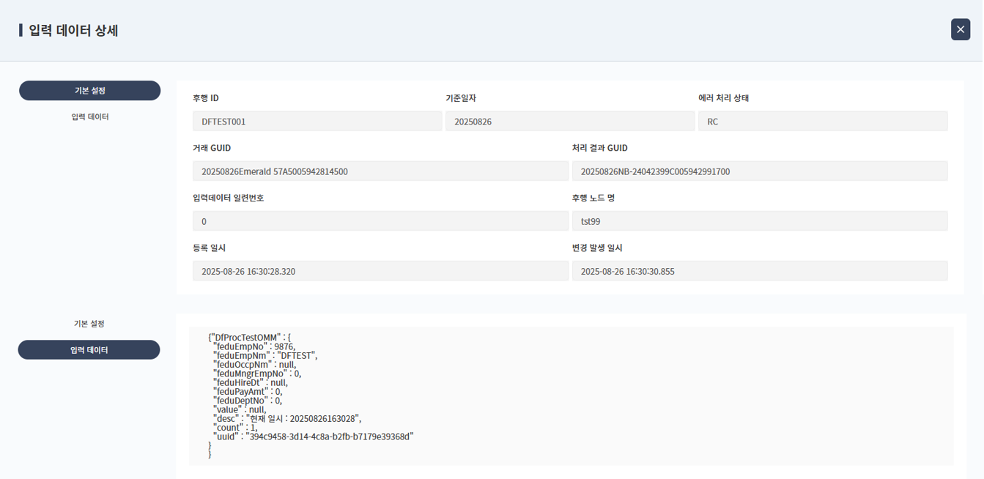Close the 입력 데이터 상세 dialog
The width and height of the screenshot is (984, 479).
(x=960, y=29)
